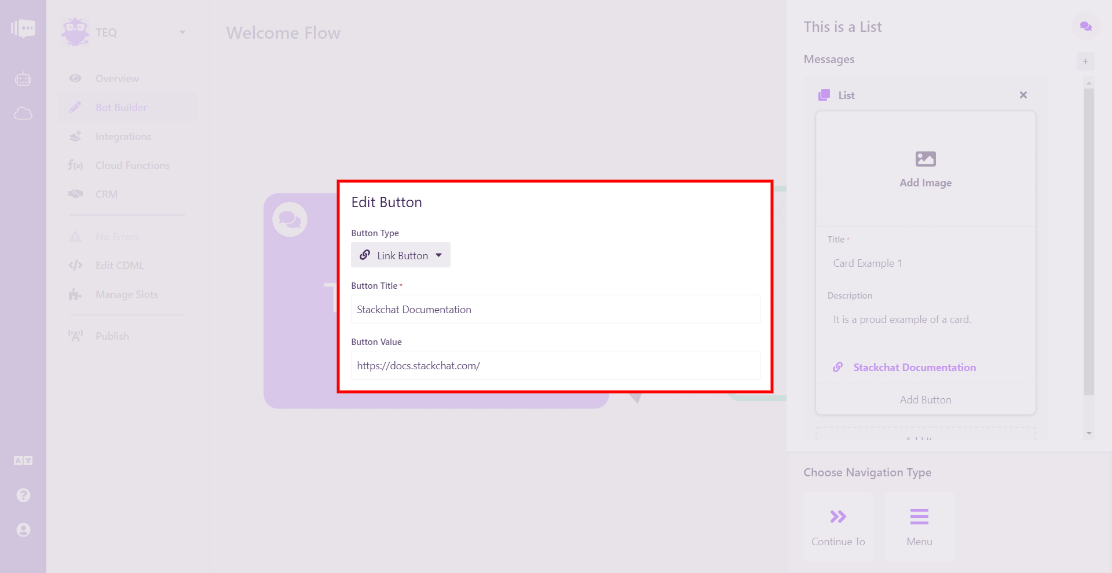Open Bot Builder in the sidebar
This screenshot has width=1112, height=573.
tap(127, 108)
